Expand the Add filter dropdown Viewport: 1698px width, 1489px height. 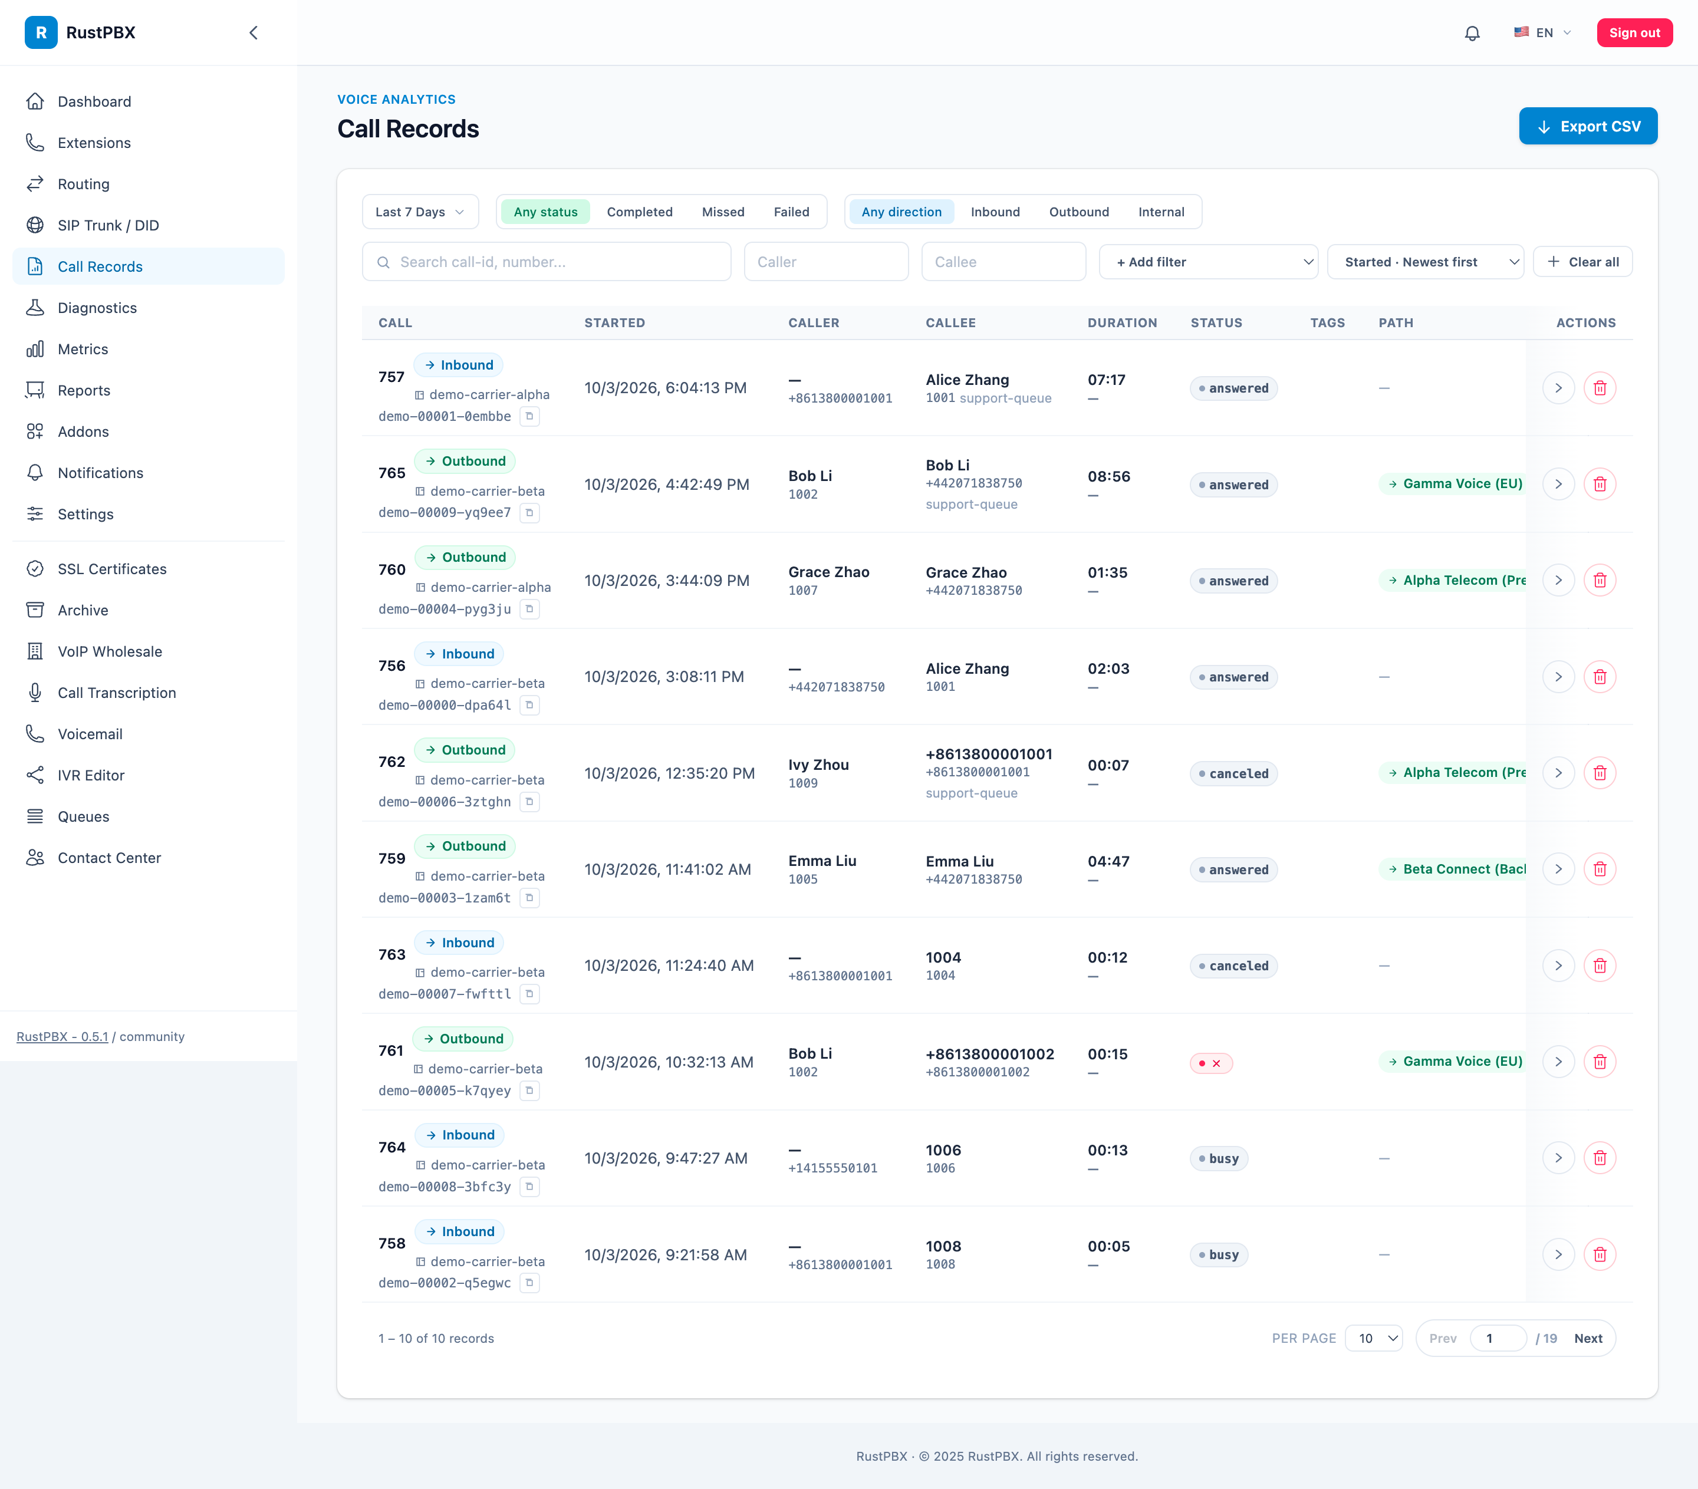tap(1208, 262)
